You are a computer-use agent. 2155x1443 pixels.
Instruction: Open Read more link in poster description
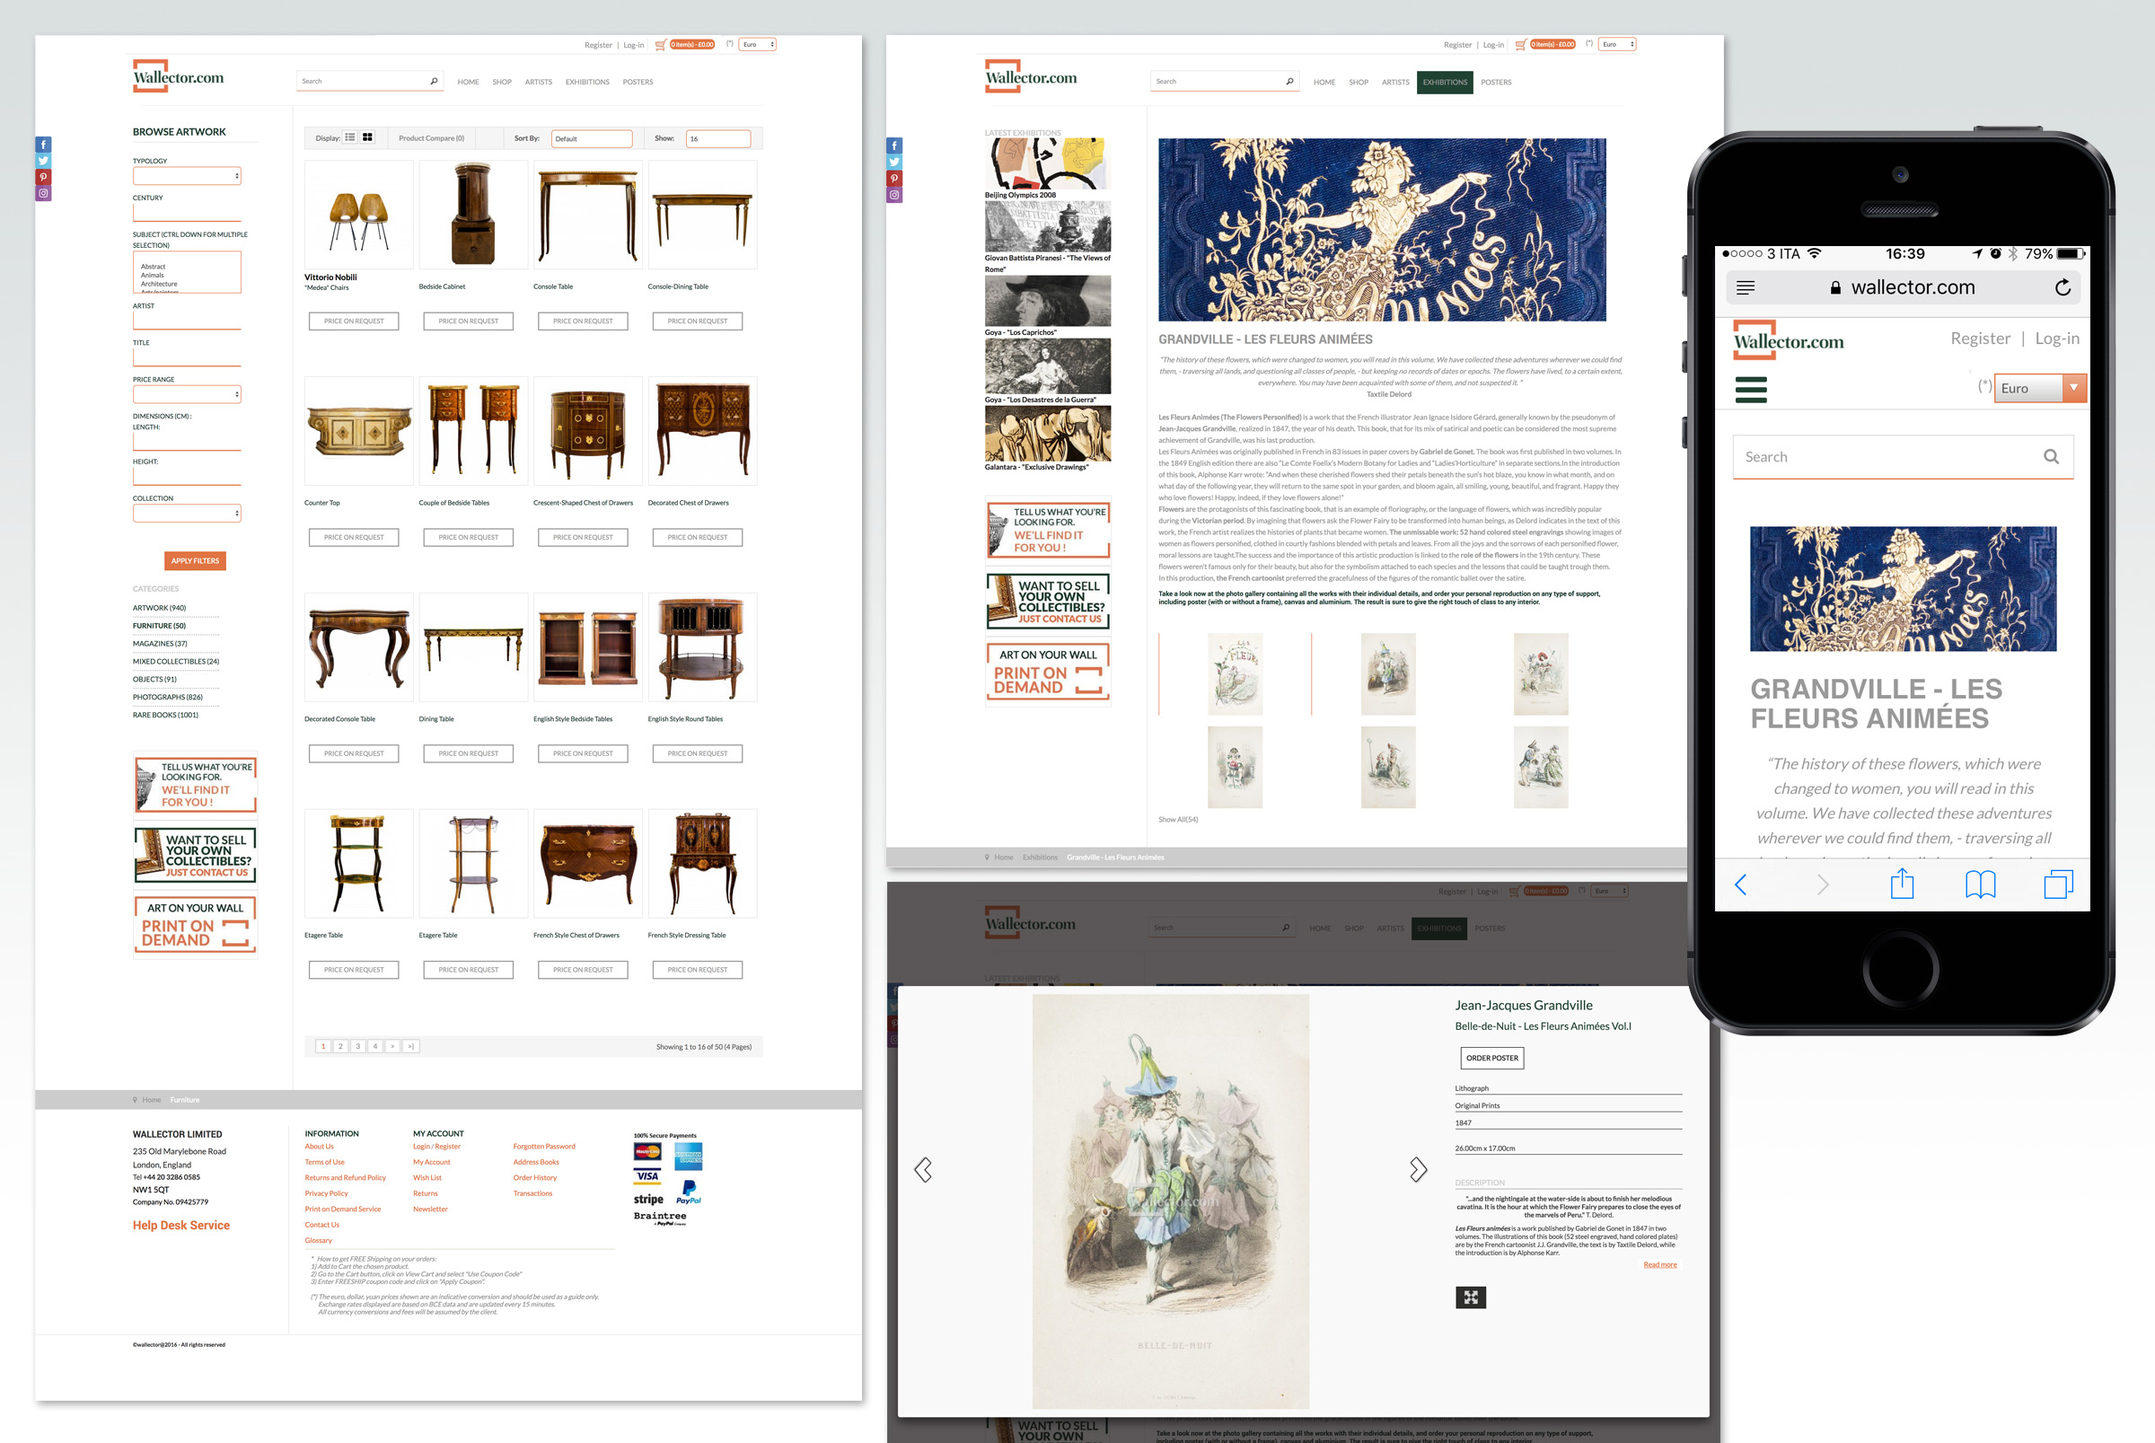point(1660,1264)
